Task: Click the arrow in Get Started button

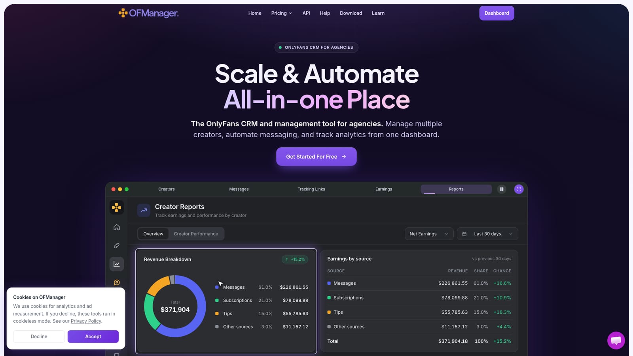Action: pos(344,157)
